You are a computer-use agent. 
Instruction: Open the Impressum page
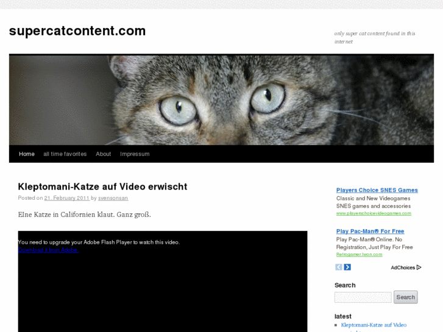pos(135,154)
